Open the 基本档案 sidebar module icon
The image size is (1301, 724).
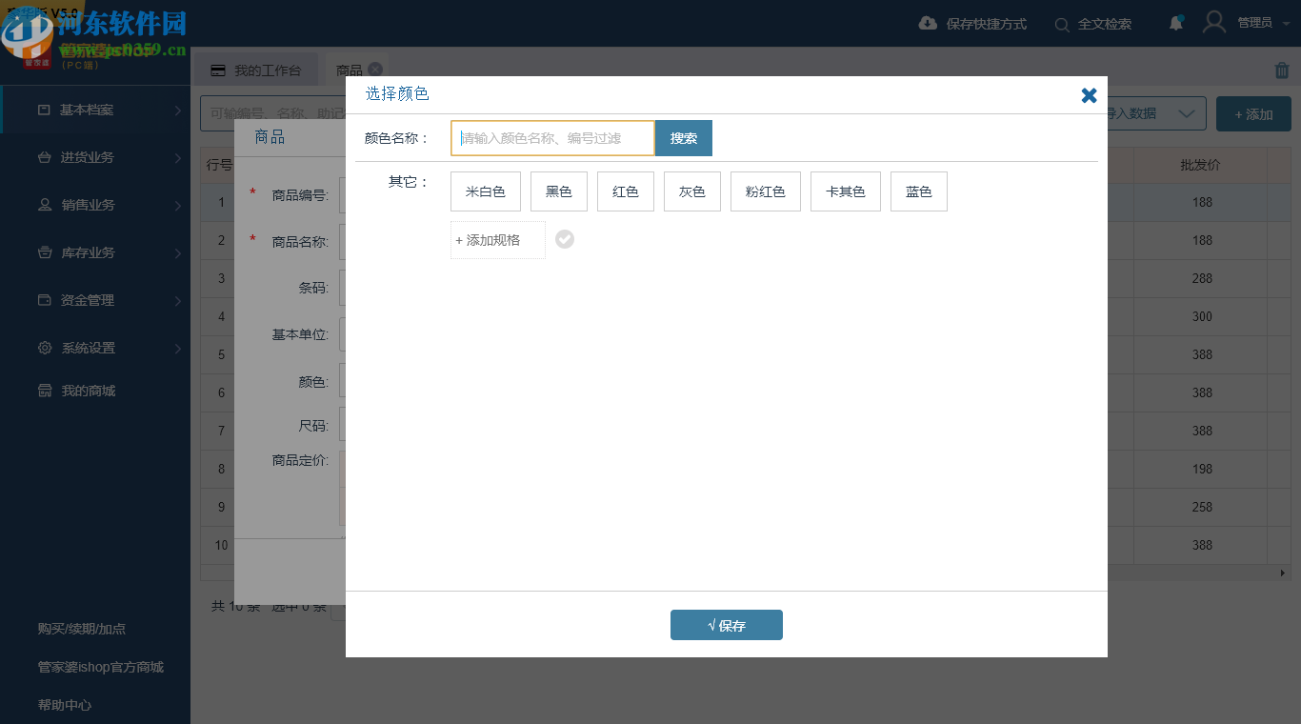click(x=42, y=110)
